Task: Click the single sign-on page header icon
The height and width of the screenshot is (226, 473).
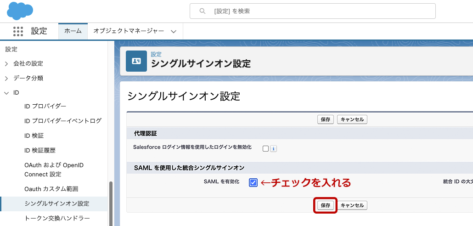Action: point(136,61)
